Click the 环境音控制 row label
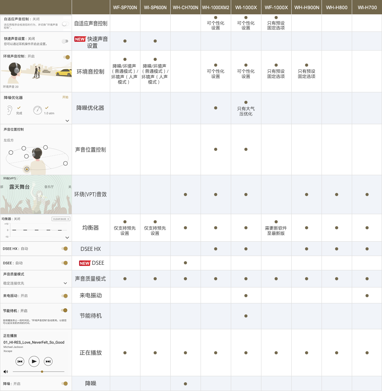The height and width of the screenshot is (391, 382). point(90,72)
